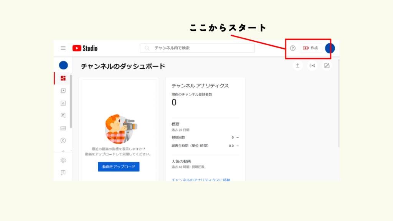Start a live stream via the broadcast icon
393x221 pixels.
[312, 66]
